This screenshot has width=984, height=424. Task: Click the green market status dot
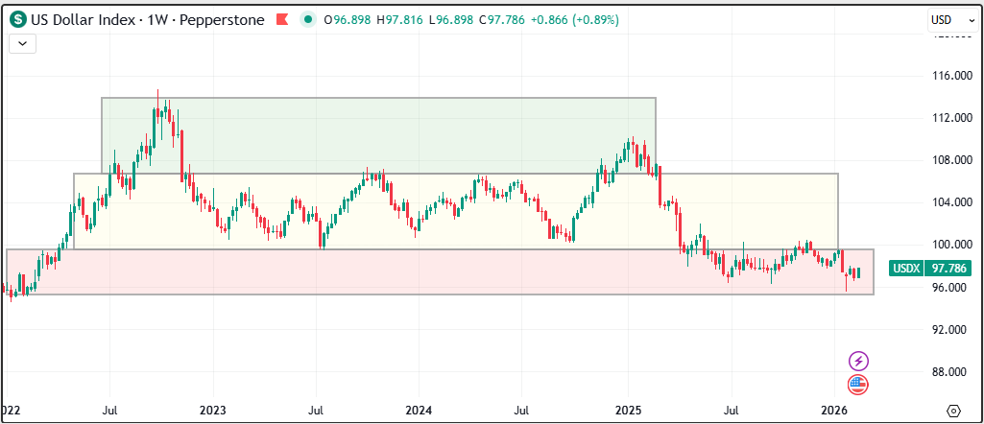[x=306, y=20]
